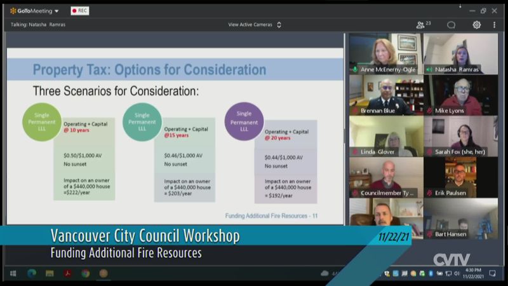Open the taskbar clock showing 4:30 PM
The height and width of the screenshot is (286, 508).
(472, 273)
